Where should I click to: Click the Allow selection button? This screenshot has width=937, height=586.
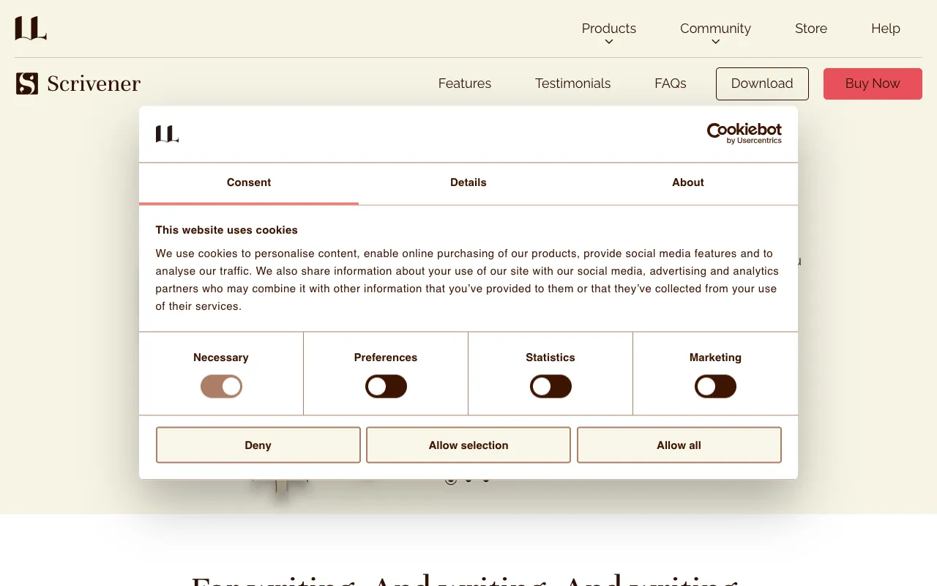click(468, 445)
